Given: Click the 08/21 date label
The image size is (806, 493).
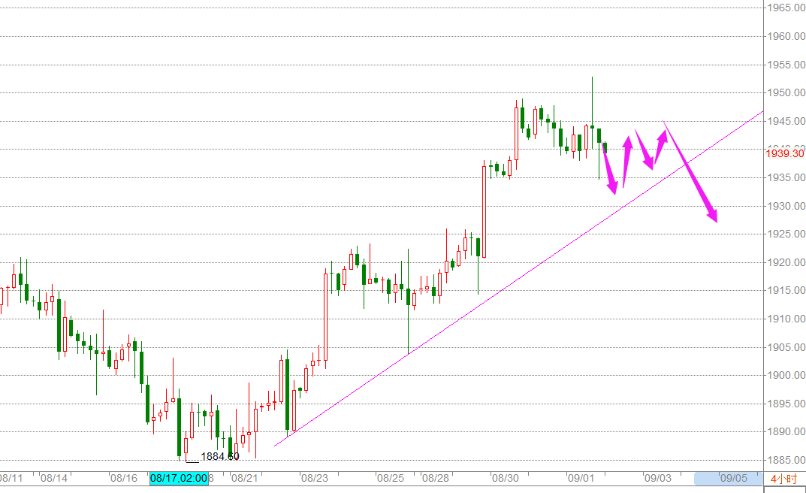Looking at the screenshot, I should tap(245, 478).
